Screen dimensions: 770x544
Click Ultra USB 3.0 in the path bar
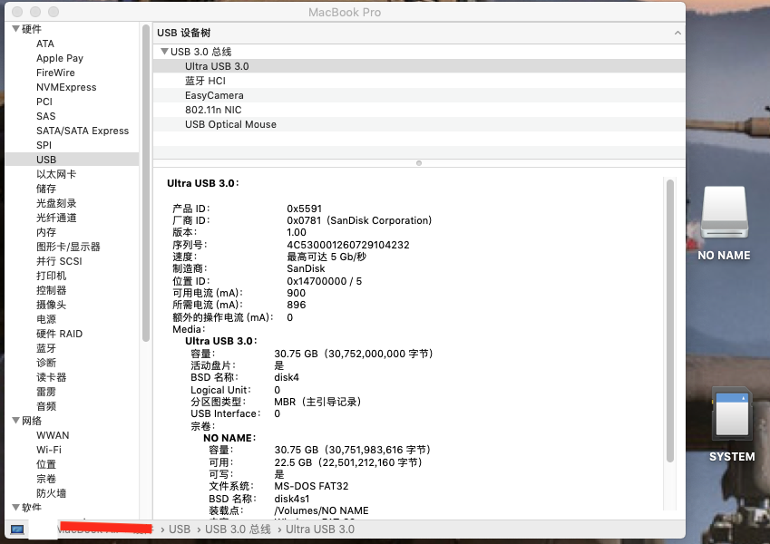click(320, 529)
